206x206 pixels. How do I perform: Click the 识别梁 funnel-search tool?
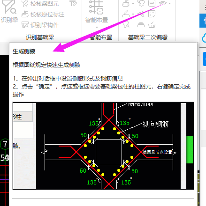[x=9, y=12]
